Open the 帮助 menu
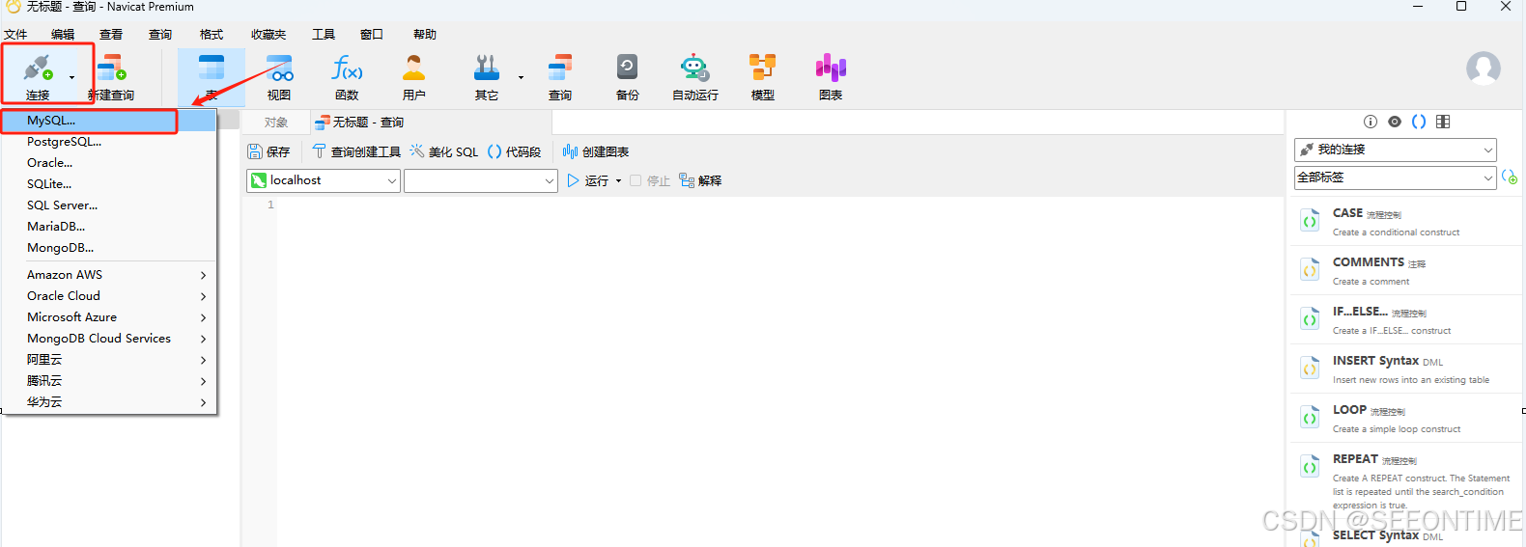 point(425,35)
